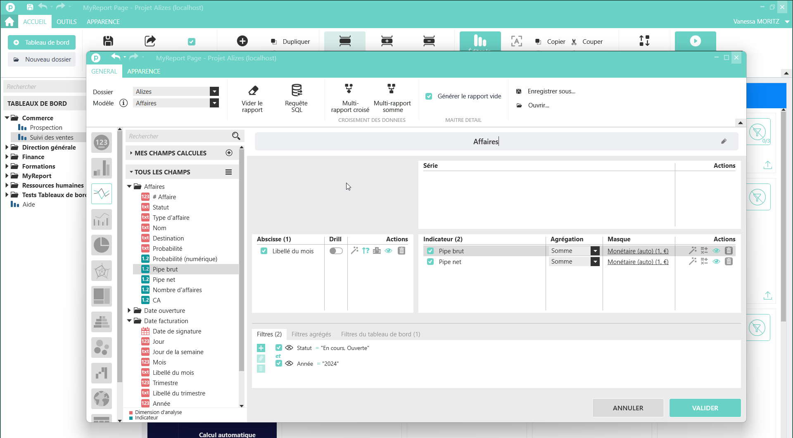
Task: Open the Requête SQL tool
Action: click(x=297, y=90)
